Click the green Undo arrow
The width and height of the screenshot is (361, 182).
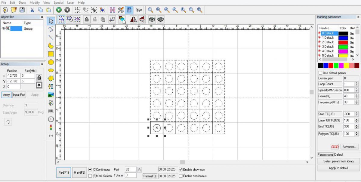(59, 10)
